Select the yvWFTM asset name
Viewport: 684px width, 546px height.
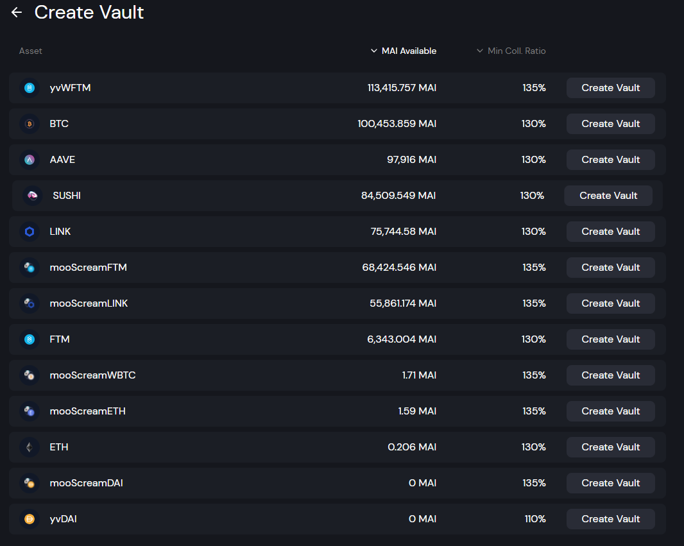coord(70,88)
